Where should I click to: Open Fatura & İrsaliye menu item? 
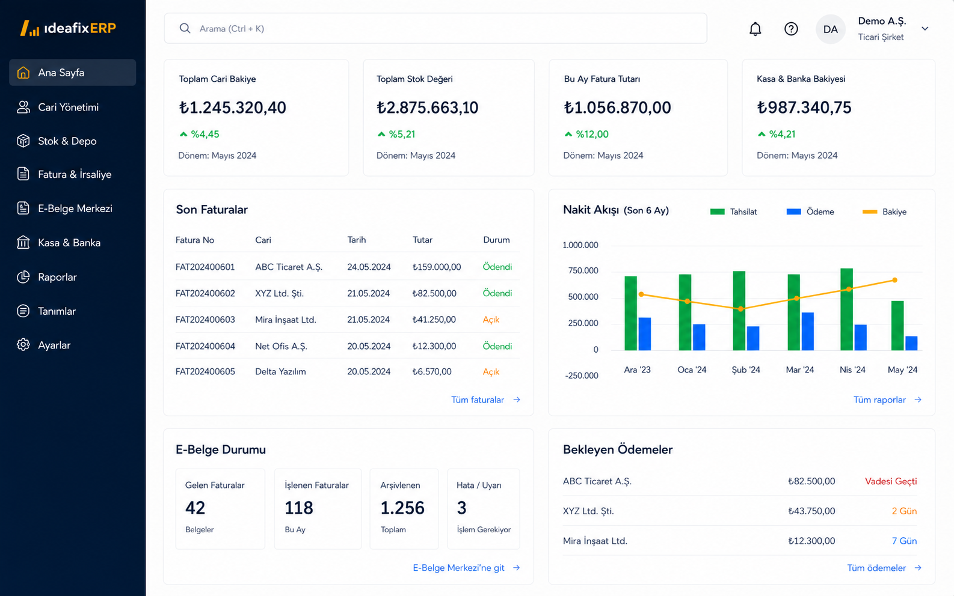coord(72,174)
